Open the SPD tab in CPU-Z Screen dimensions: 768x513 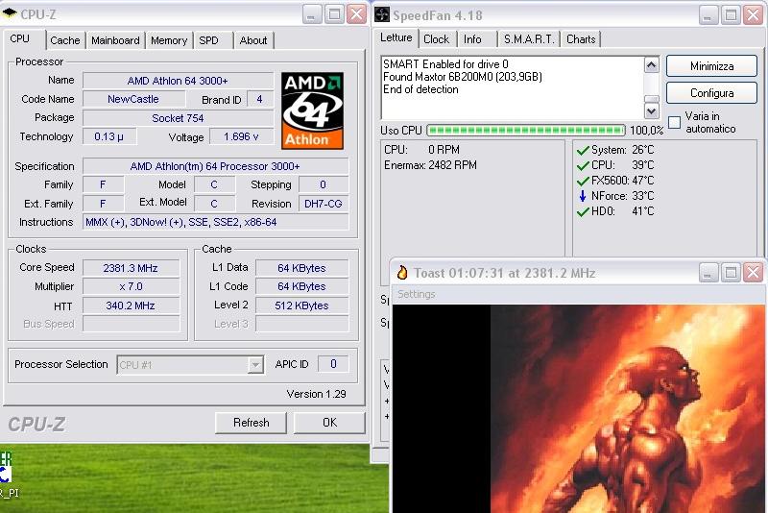click(208, 40)
